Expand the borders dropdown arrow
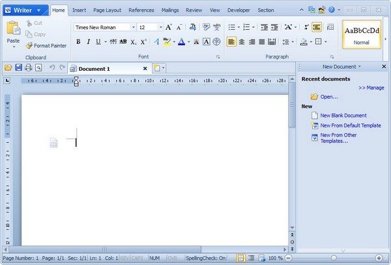Viewport: 391px width, 265px height. pyautogui.click(x=326, y=42)
